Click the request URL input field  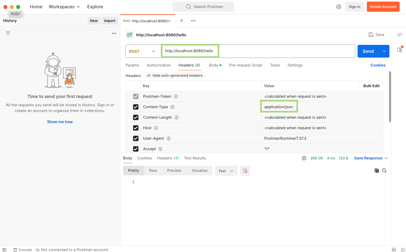point(258,51)
